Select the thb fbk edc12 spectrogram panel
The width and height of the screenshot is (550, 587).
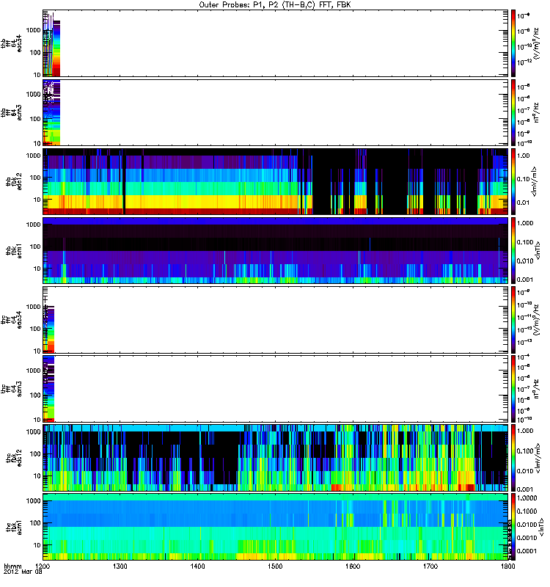[x=276, y=181]
